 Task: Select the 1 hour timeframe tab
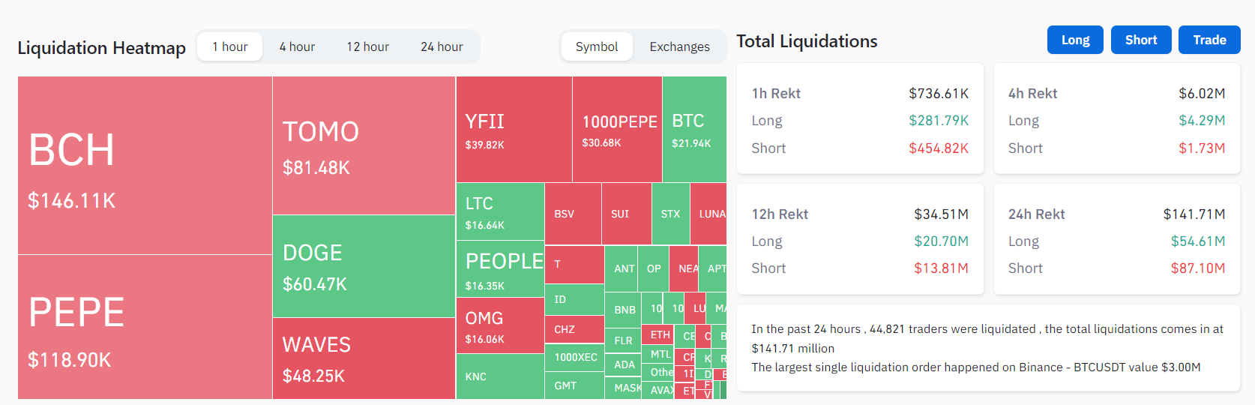pos(229,46)
